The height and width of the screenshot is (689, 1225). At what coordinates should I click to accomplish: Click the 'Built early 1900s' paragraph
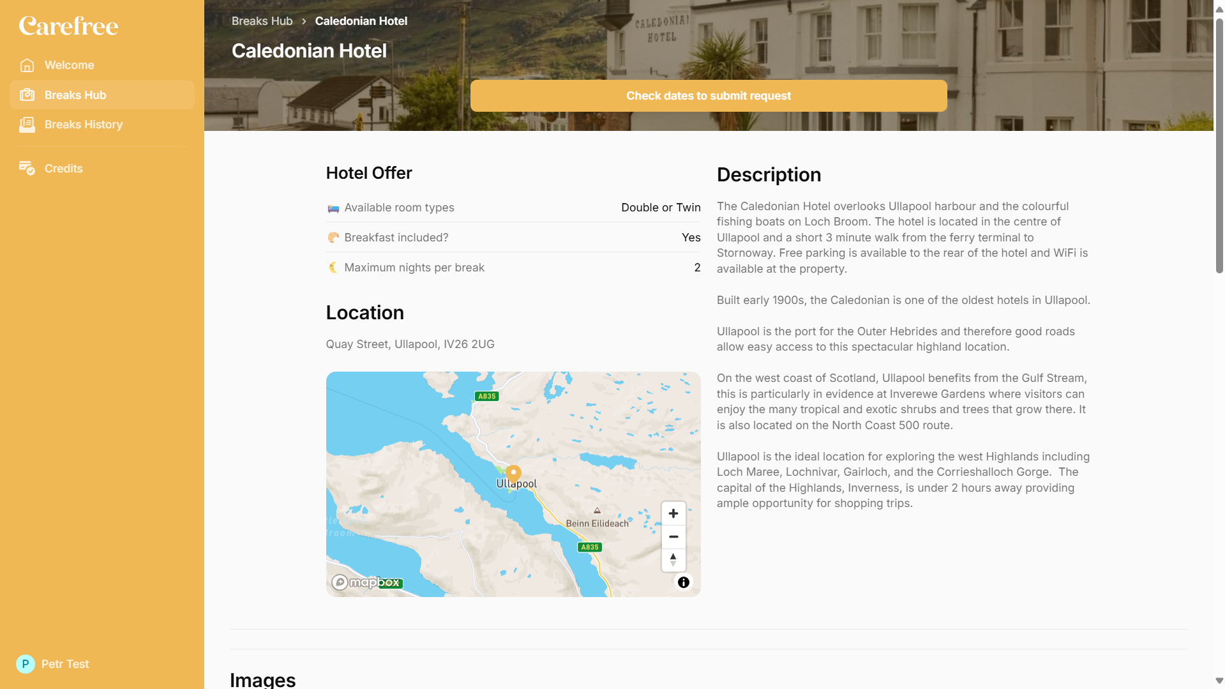pos(903,300)
